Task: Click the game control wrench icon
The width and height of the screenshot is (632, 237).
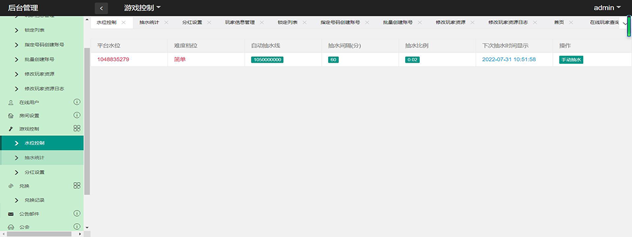Action: pyautogui.click(x=11, y=129)
